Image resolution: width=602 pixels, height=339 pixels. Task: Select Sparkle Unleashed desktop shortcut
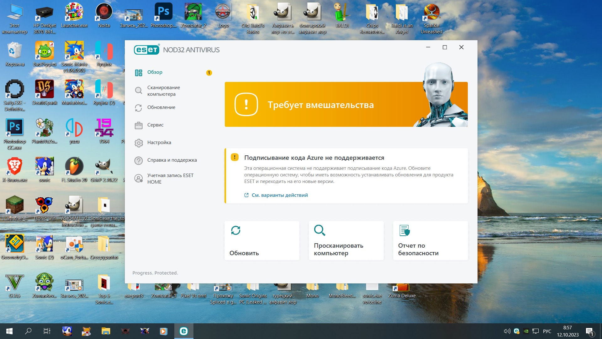431,19
